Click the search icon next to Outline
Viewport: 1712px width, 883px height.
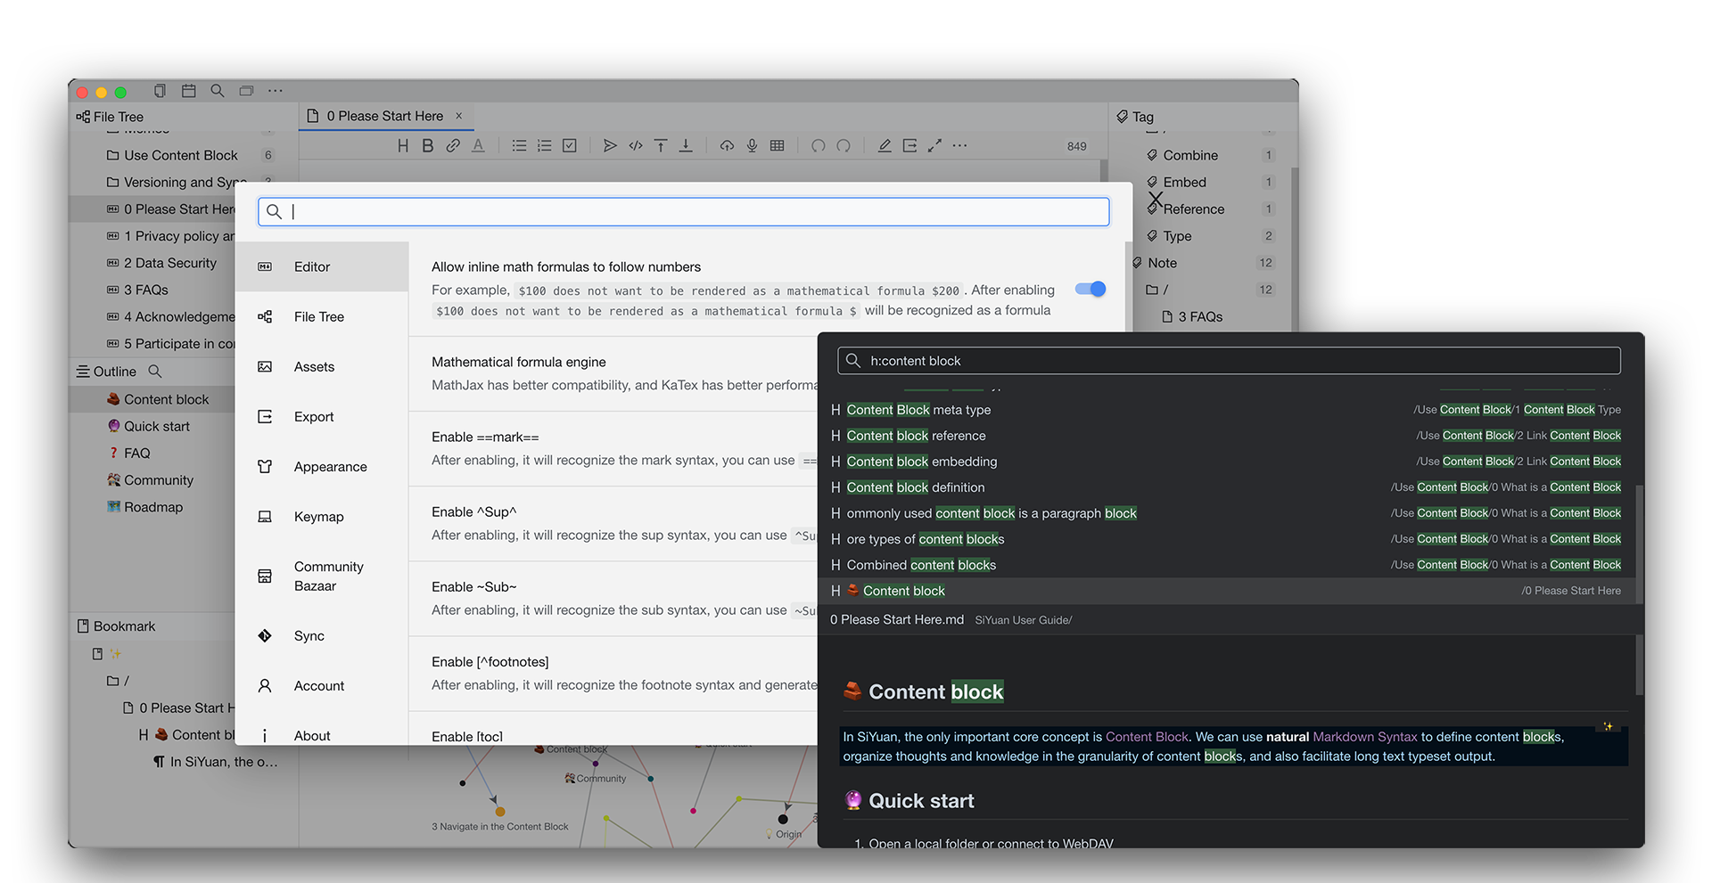tap(155, 372)
